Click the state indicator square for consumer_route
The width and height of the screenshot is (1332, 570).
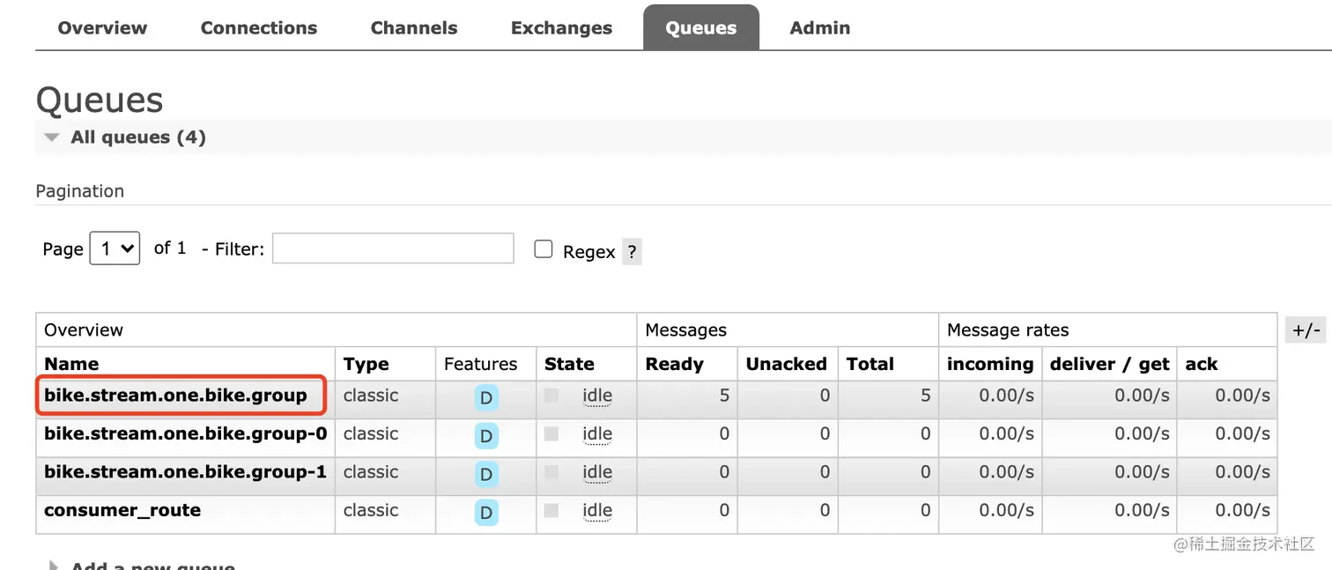point(551,510)
